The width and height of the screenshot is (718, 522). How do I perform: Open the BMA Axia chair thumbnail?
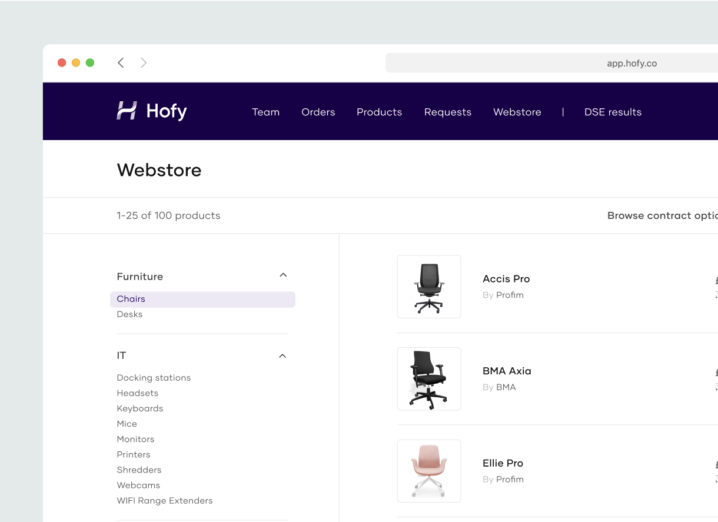tap(429, 379)
